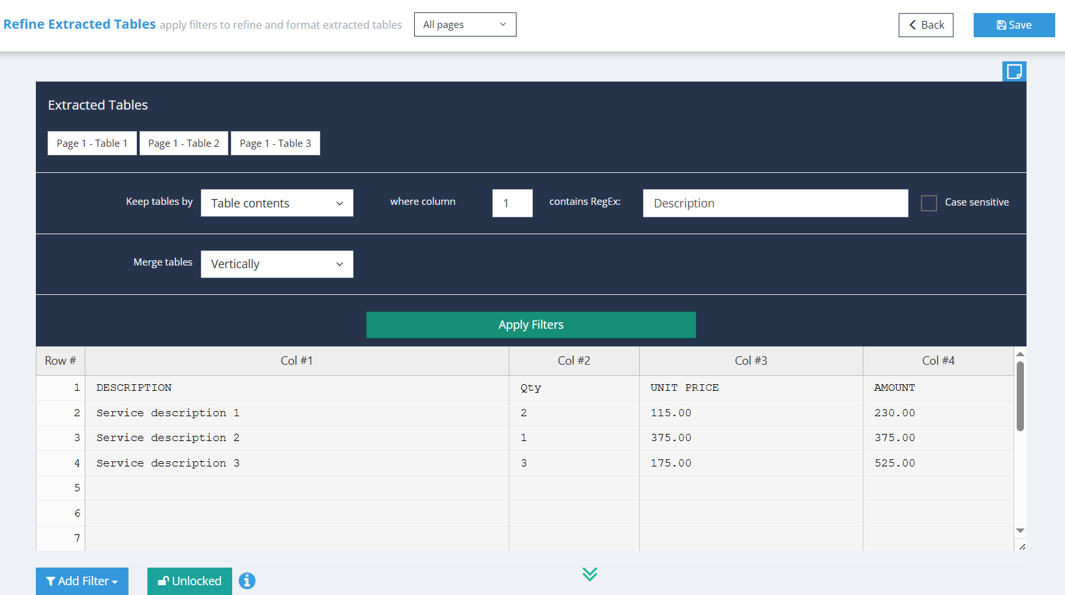Toggle the Unlocked state to locked
Viewport: 1065px width, 595px height.
pos(189,581)
